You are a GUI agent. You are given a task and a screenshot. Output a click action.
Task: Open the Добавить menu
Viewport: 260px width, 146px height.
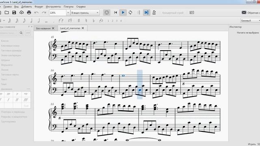[26, 6]
